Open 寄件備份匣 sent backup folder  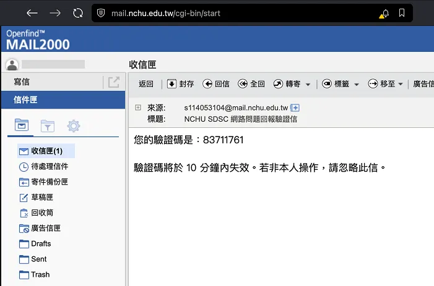coord(44,182)
